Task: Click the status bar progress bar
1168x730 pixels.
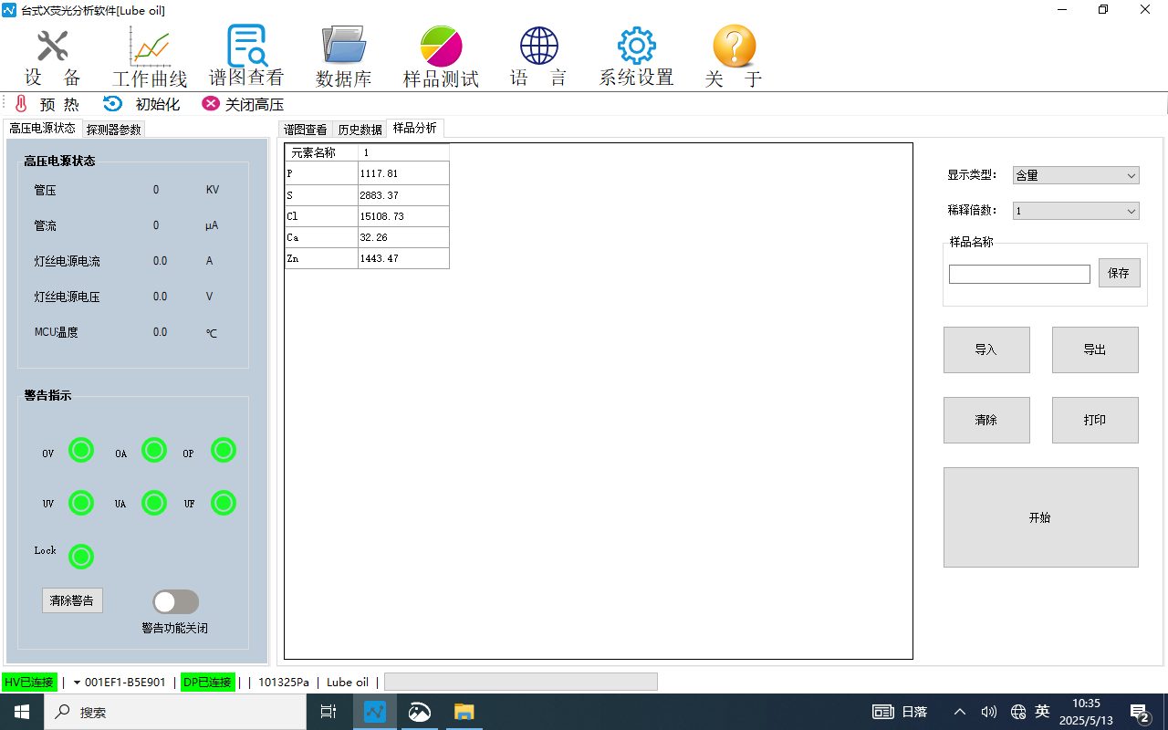Action: [521, 682]
